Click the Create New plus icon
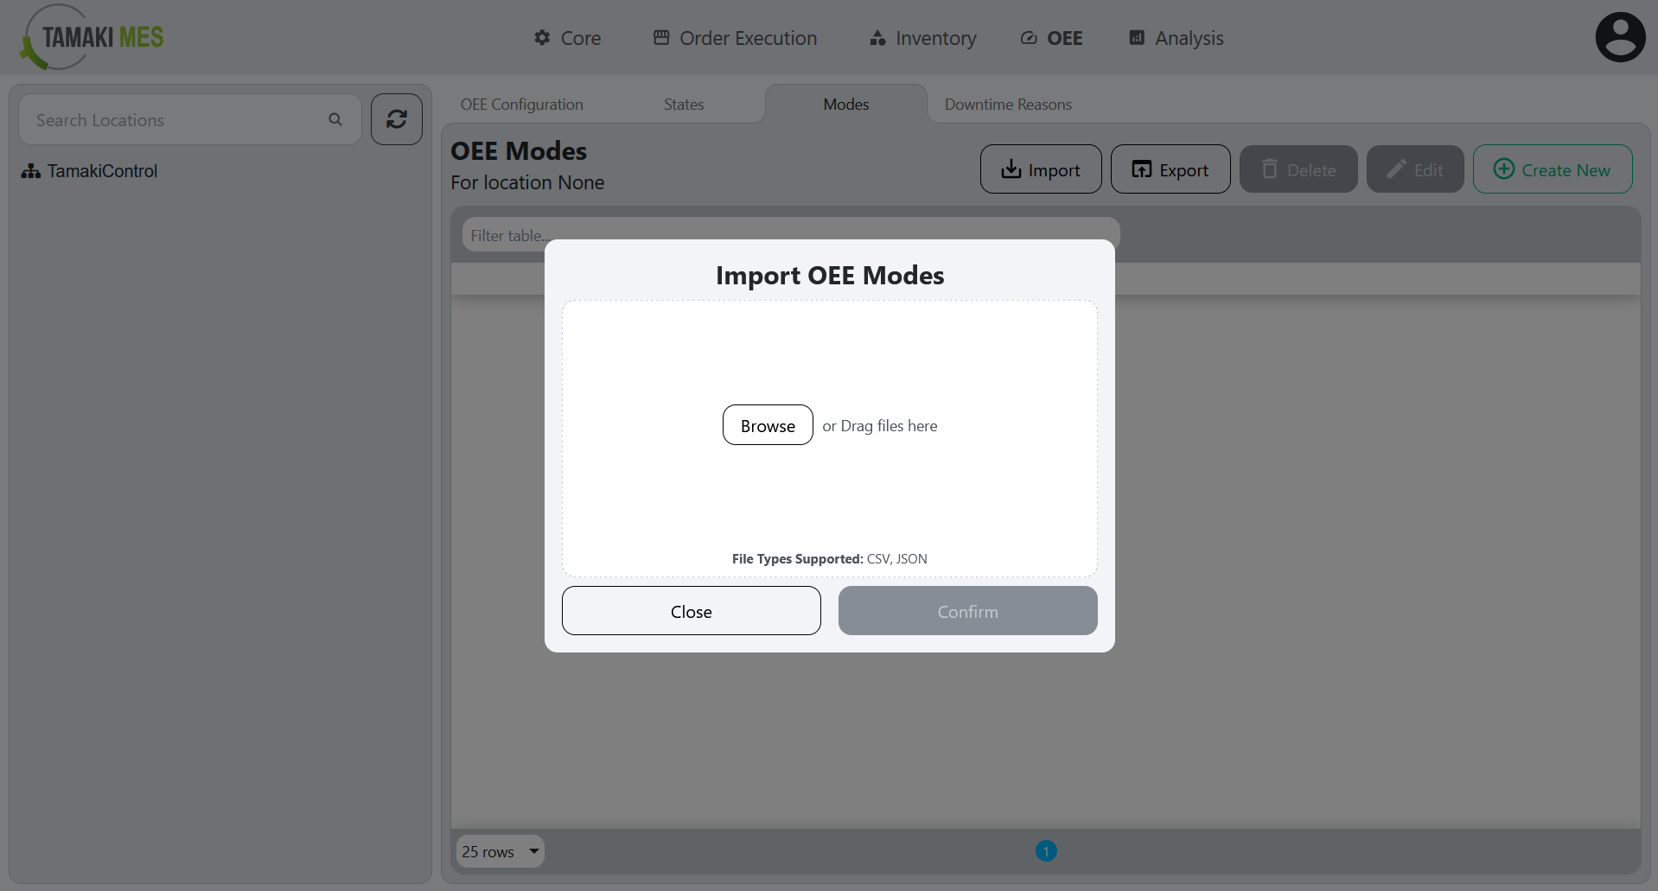Screen dimensions: 1658x891 [x=1503, y=169]
